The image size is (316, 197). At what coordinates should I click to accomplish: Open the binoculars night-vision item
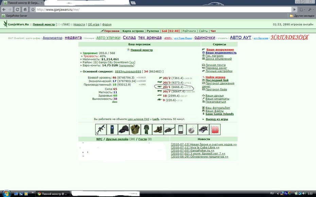204,130
